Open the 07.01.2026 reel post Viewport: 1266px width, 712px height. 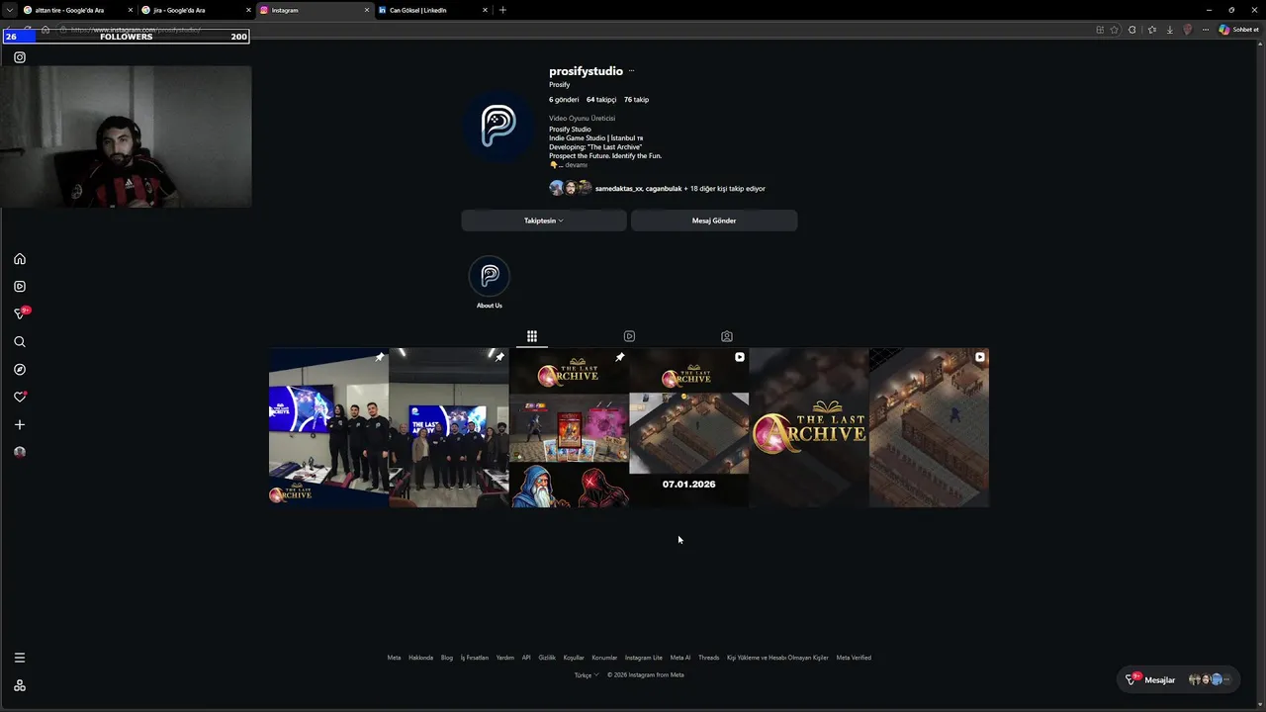click(x=688, y=427)
